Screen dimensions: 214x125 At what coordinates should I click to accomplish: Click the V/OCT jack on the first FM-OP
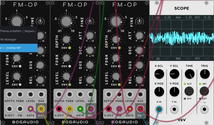click(9, 109)
